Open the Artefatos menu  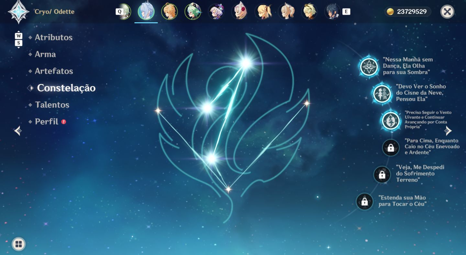pos(54,71)
